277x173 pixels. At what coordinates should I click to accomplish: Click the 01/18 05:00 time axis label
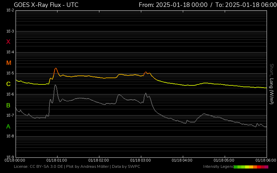tap(224, 160)
